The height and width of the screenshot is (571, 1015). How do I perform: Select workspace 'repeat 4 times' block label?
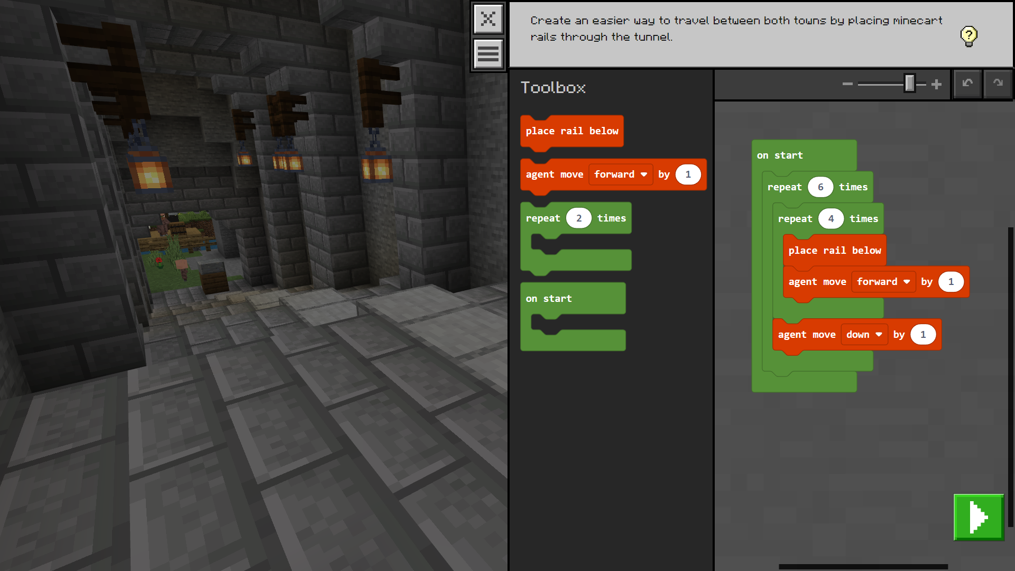[795, 219]
